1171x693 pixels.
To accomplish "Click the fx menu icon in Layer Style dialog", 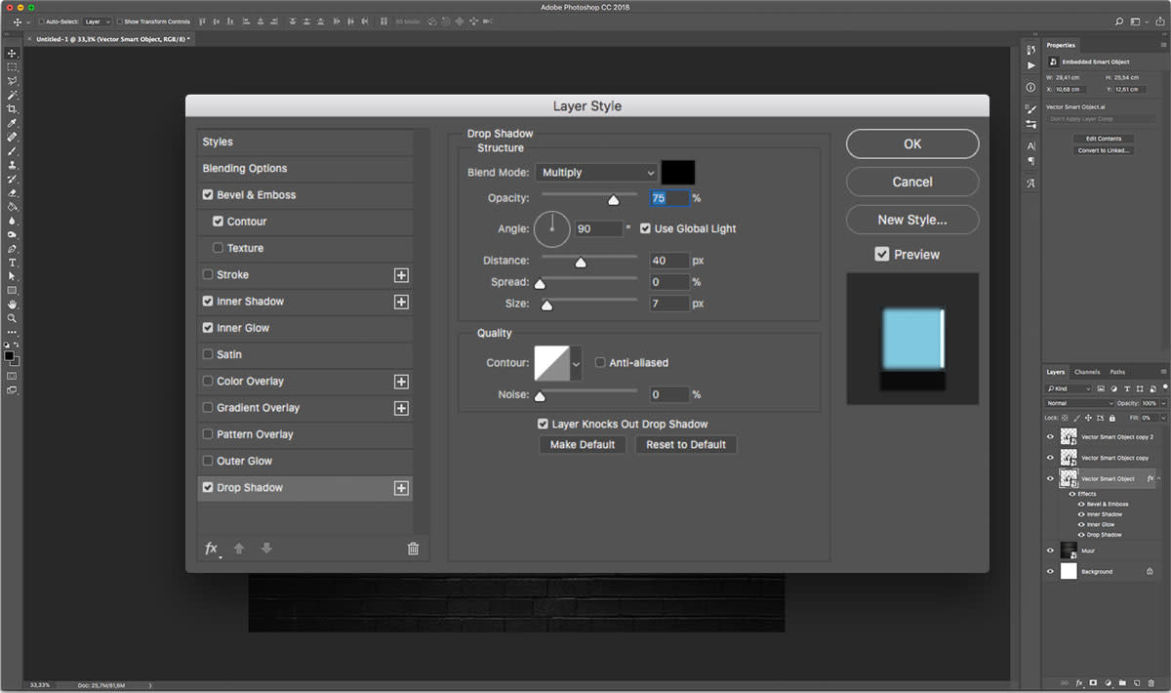I will point(212,549).
